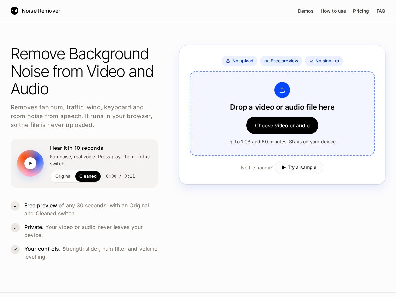Click the blue upload arrow icon
The image size is (396, 297).
(x=282, y=90)
